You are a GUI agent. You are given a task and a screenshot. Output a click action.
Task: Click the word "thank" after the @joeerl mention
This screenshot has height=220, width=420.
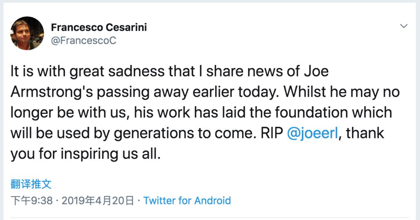365,133
